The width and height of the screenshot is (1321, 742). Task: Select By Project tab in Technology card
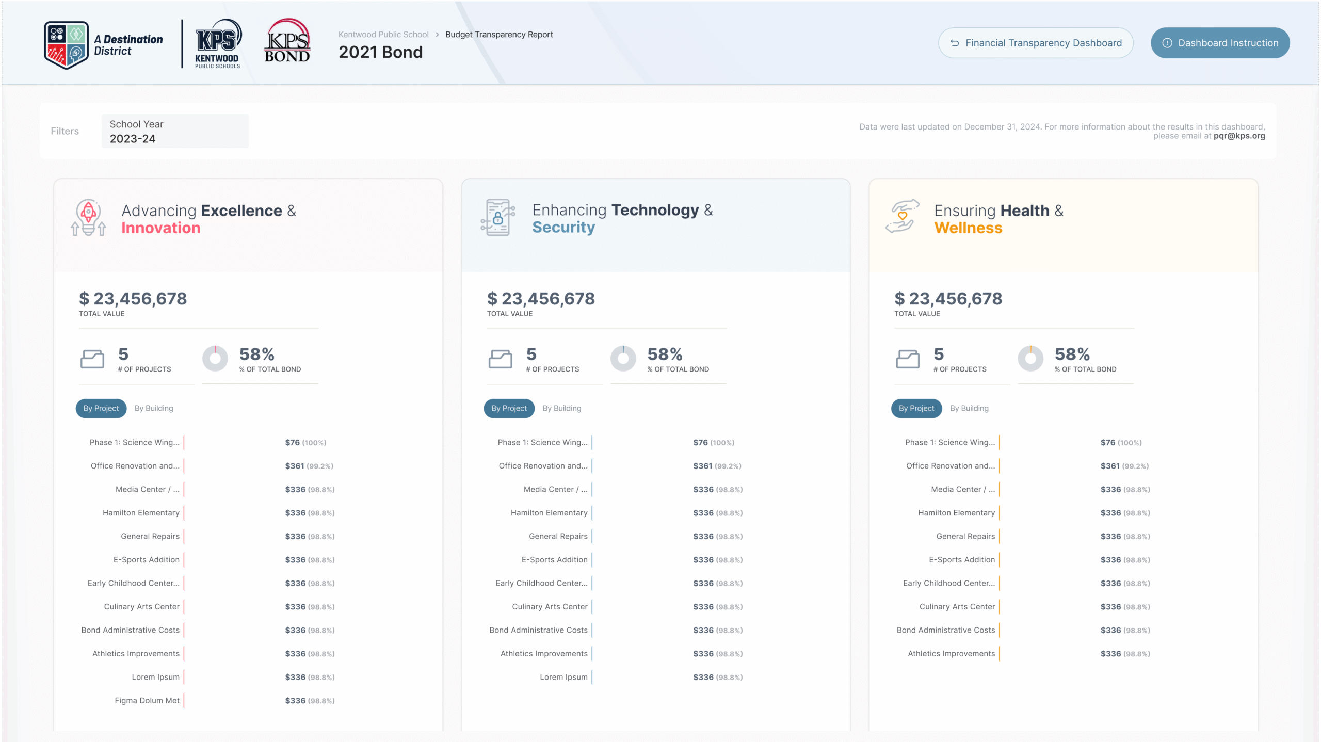click(509, 408)
